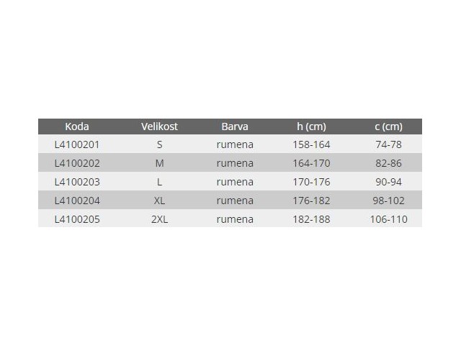Click the Velikost column header
Image resolution: width=461 pixels, height=345 pixels.
159,126
